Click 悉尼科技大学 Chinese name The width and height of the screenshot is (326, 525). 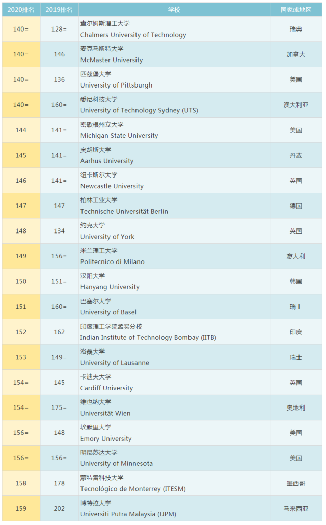99,99
